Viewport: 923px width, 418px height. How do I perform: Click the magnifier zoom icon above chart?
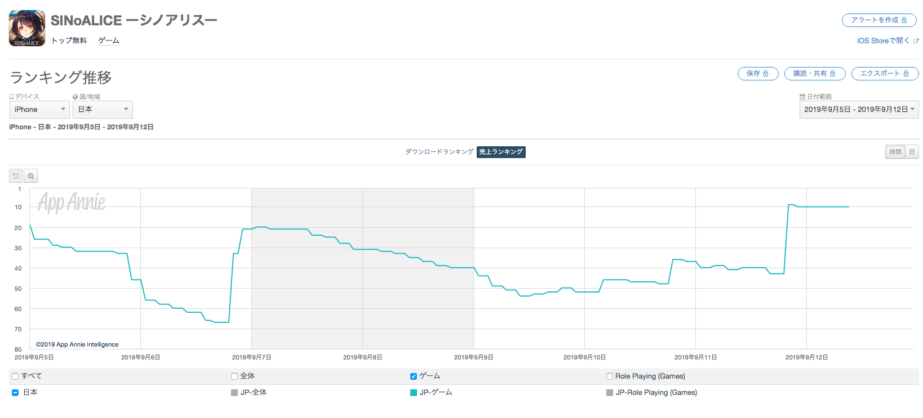(31, 176)
